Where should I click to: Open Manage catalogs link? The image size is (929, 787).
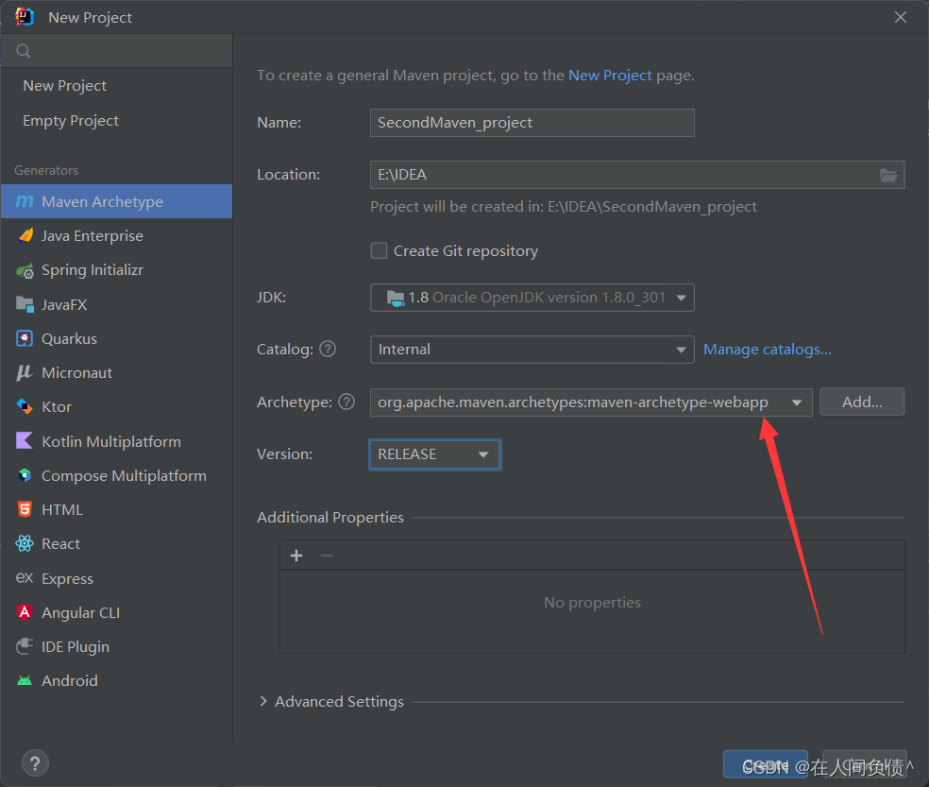coord(768,350)
